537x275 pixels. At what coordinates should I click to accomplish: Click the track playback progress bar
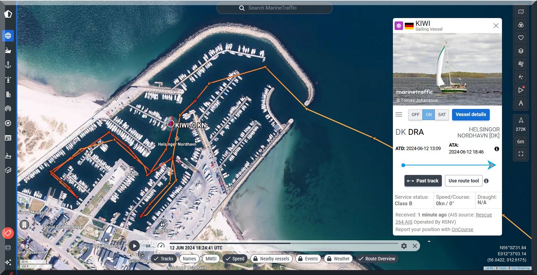click(283, 243)
